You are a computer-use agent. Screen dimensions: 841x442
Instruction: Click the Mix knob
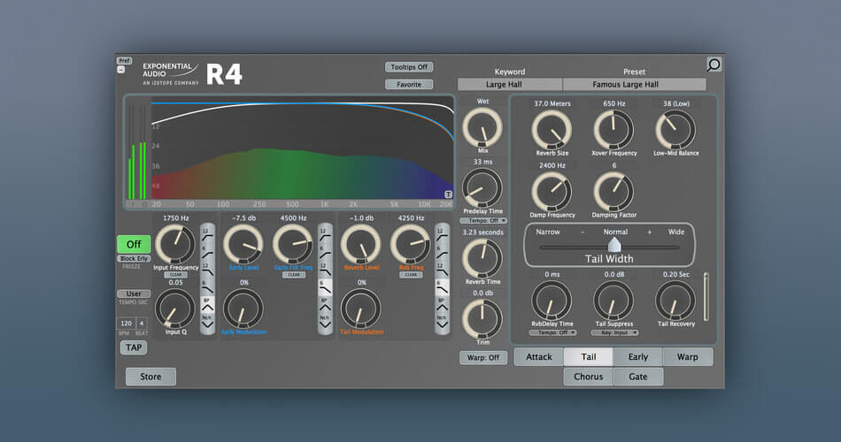click(482, 129)
